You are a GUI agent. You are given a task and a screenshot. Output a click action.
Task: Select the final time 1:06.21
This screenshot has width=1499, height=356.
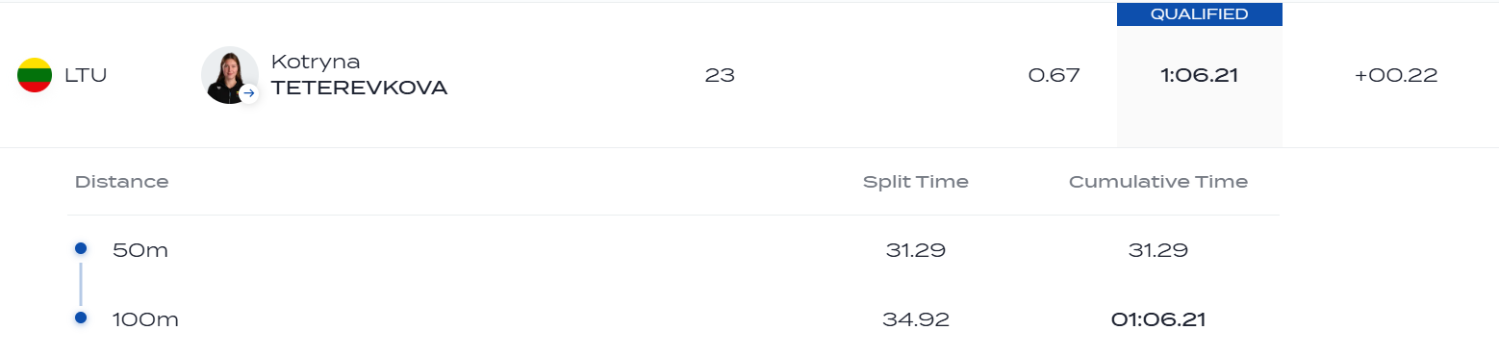[x=1199, y=75]
